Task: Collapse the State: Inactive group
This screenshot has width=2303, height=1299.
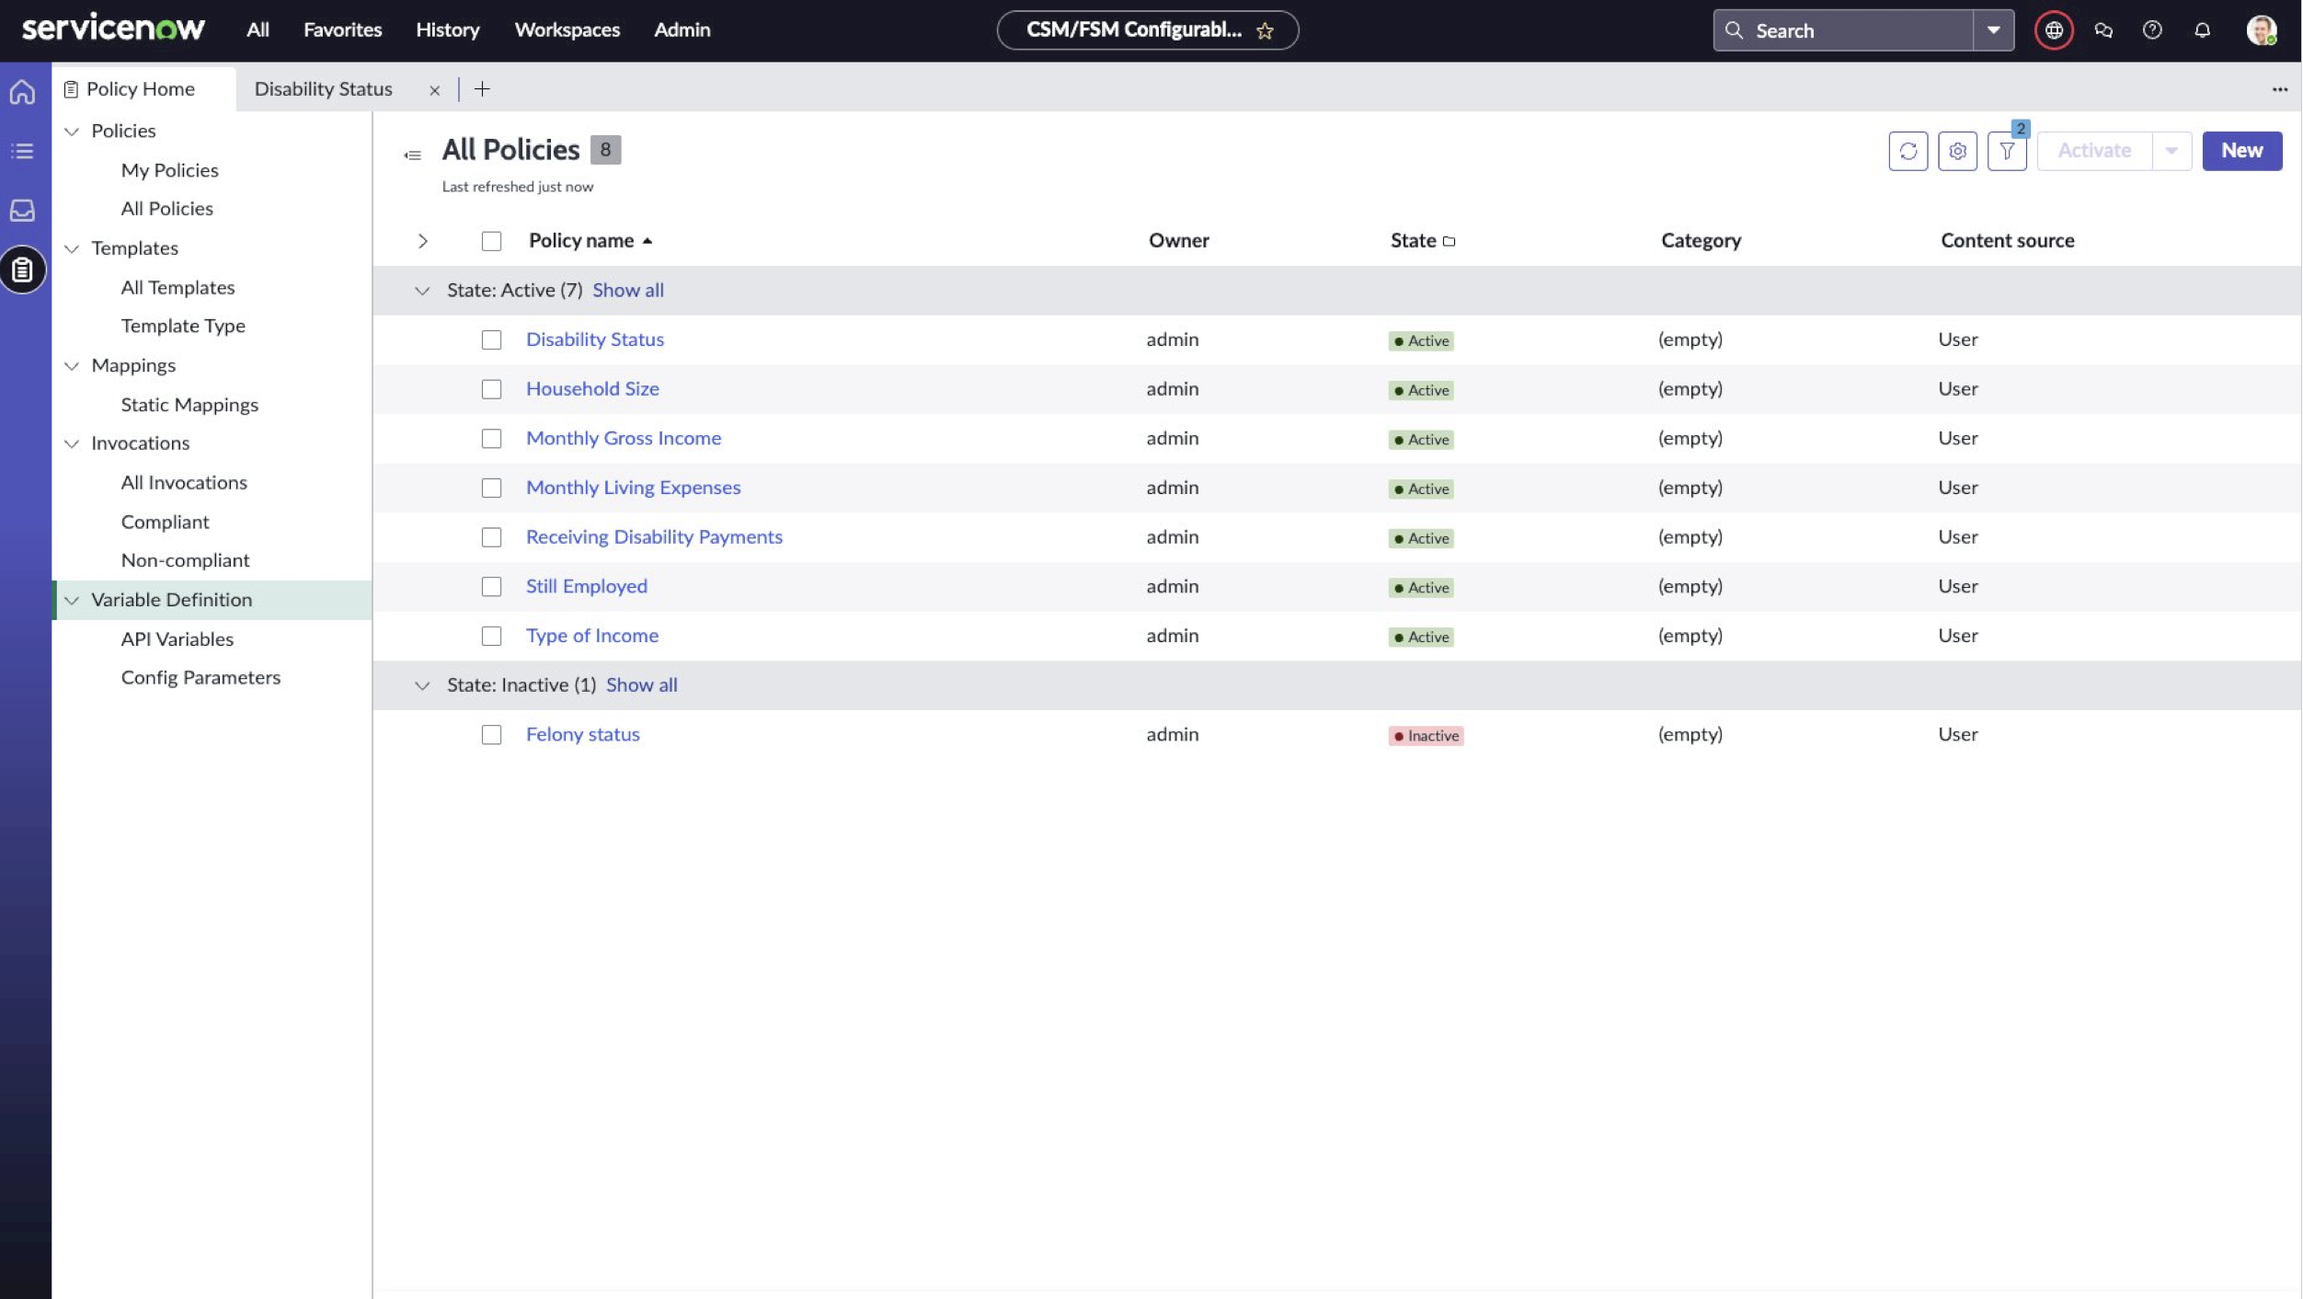Action: tap(422, 685)
